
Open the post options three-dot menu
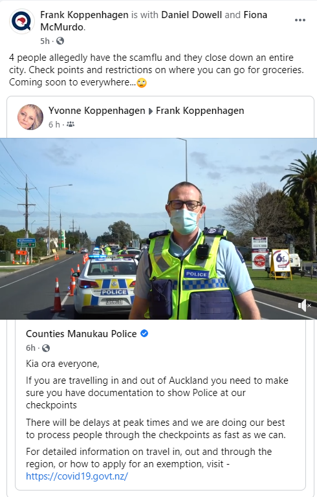click(x=300, y=20)
